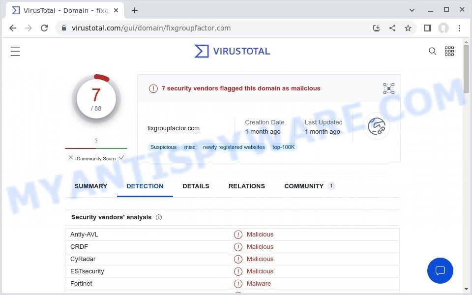Click the community score bar
The width and height of the screenshot is (472, 295).
(x=96, y=148)
